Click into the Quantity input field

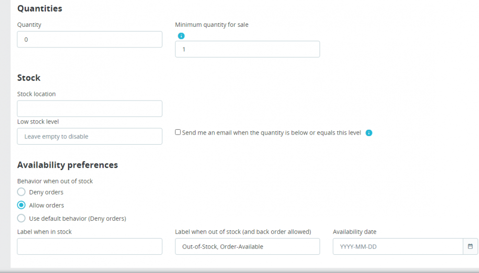[x=90, y=39]
